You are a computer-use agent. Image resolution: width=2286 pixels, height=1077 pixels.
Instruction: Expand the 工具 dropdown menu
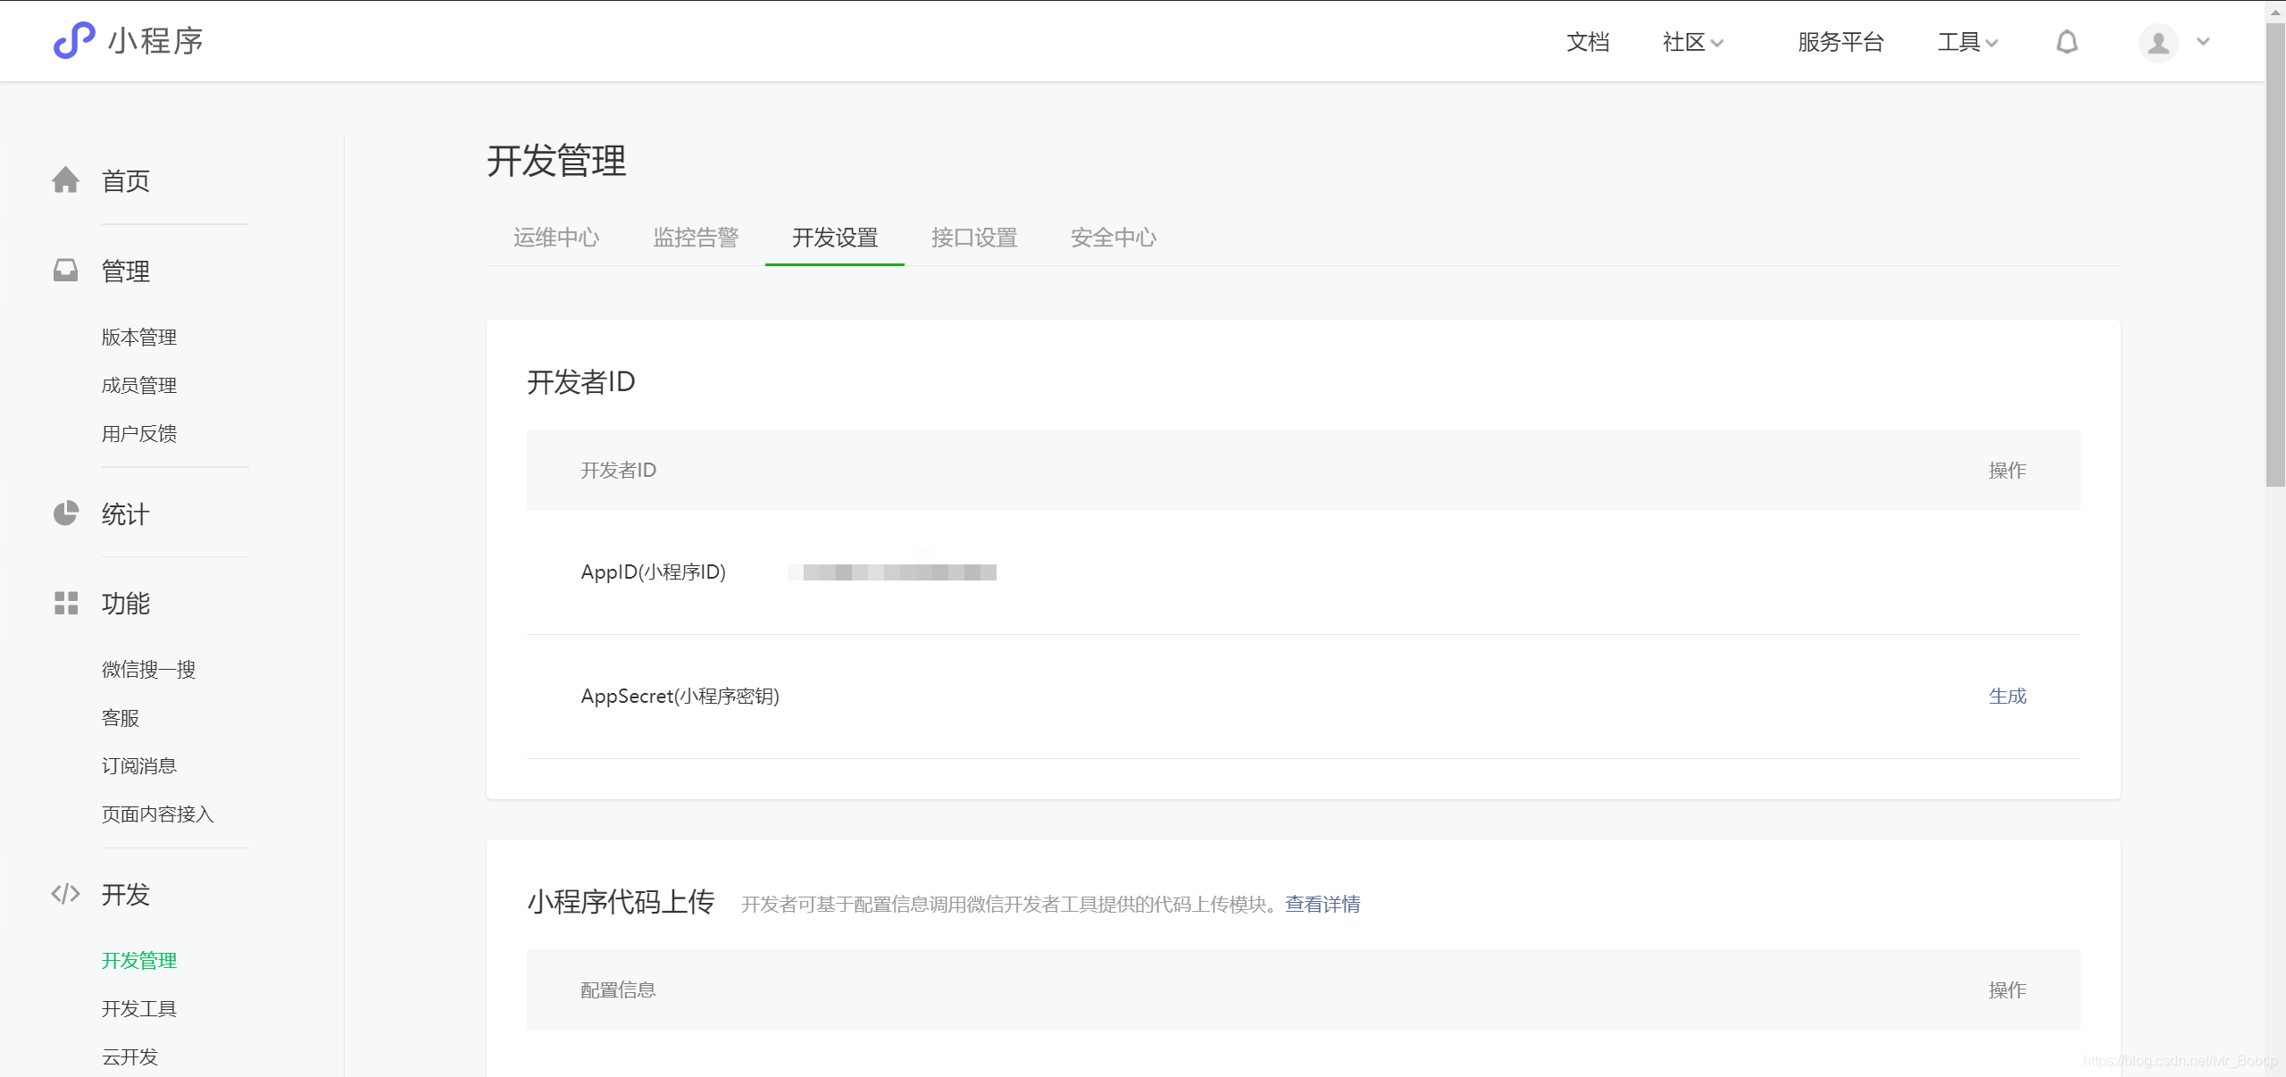(x=1967, y=42)
